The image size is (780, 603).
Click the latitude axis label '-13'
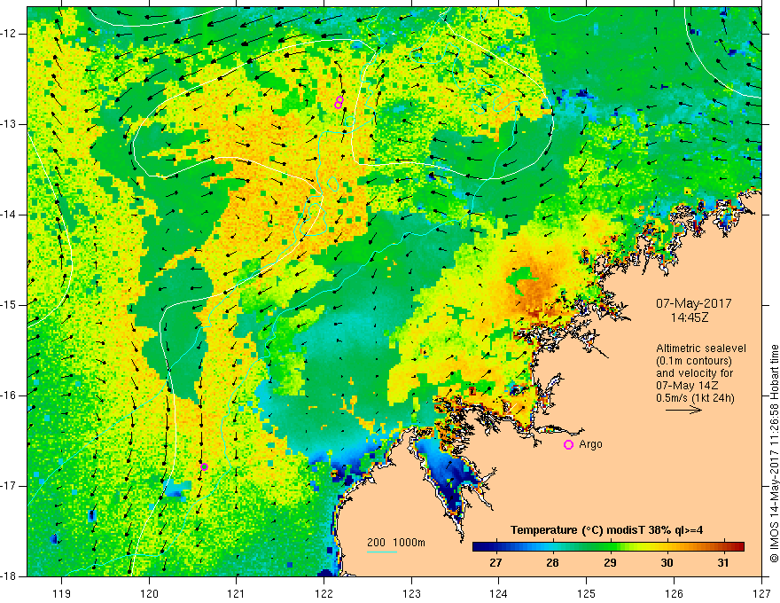pos(9,124)
